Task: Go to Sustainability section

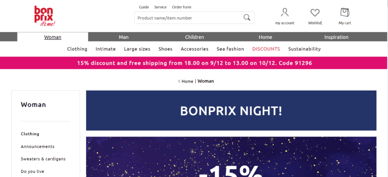Action: pos(305,49)
